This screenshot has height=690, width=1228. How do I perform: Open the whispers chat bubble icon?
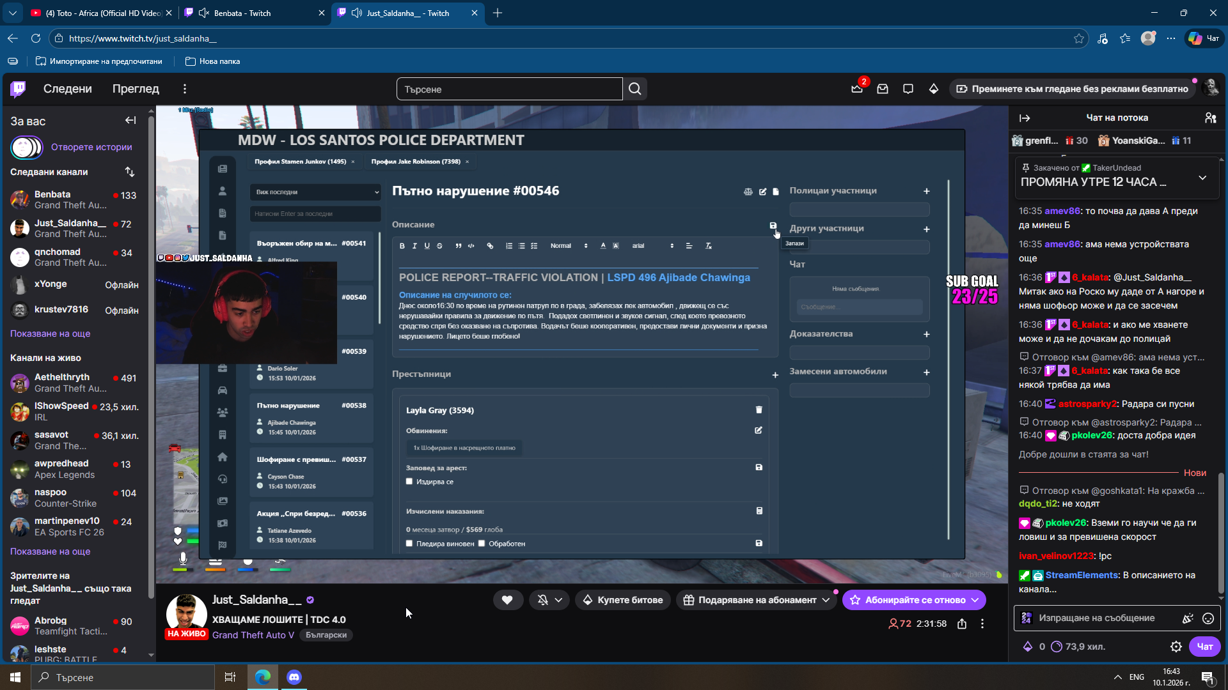coord(908,89)
